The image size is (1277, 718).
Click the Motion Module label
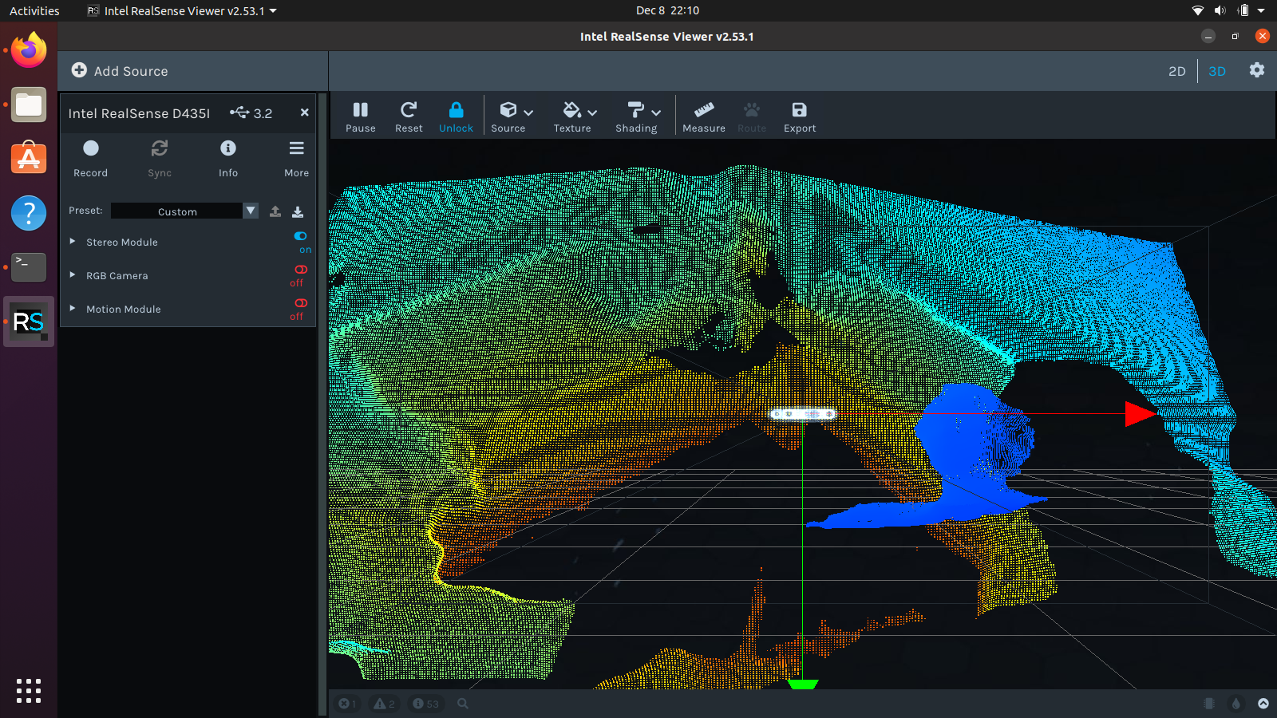pos(124,309)
